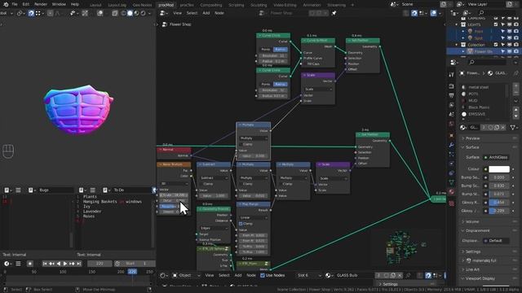Toggle Fill Caps checkbox on Curve to Mesh node
Screen dimensions: 522x293
tap(304, 63)
